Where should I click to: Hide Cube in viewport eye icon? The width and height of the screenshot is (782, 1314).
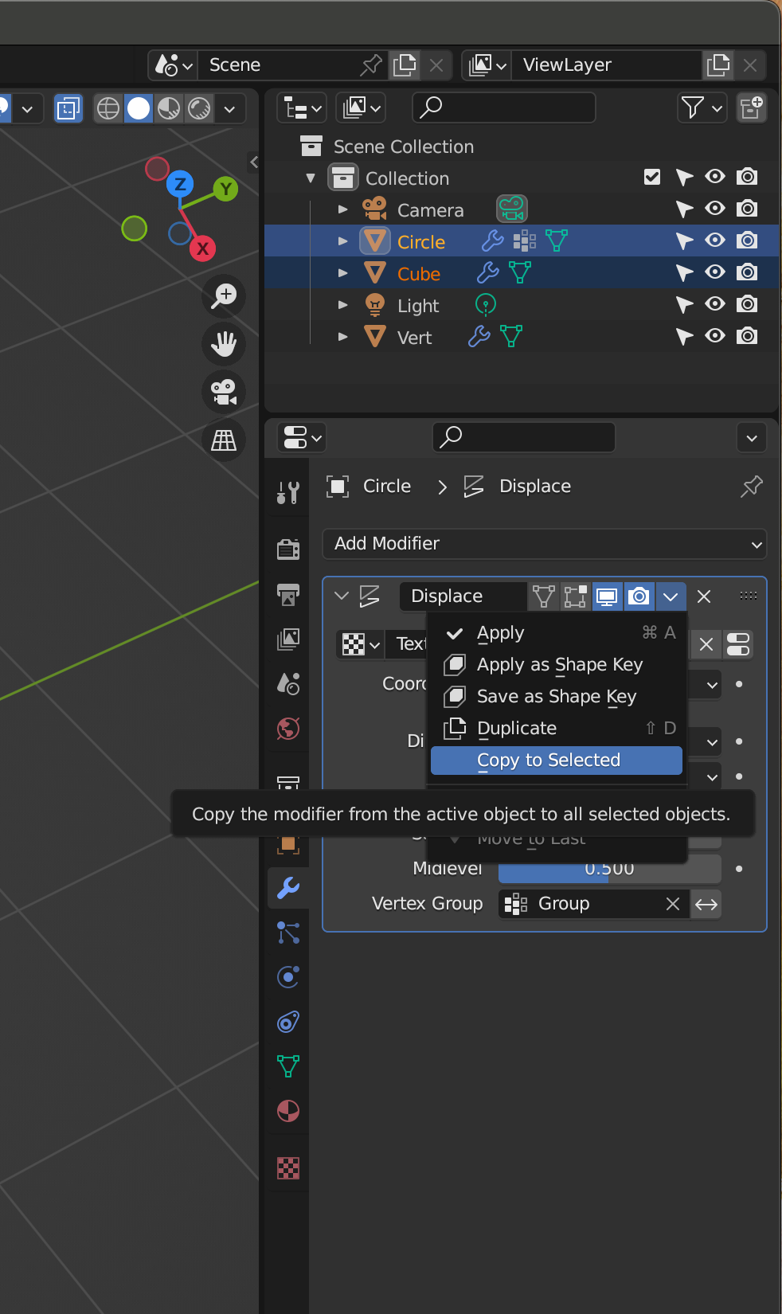pos(715,272)
